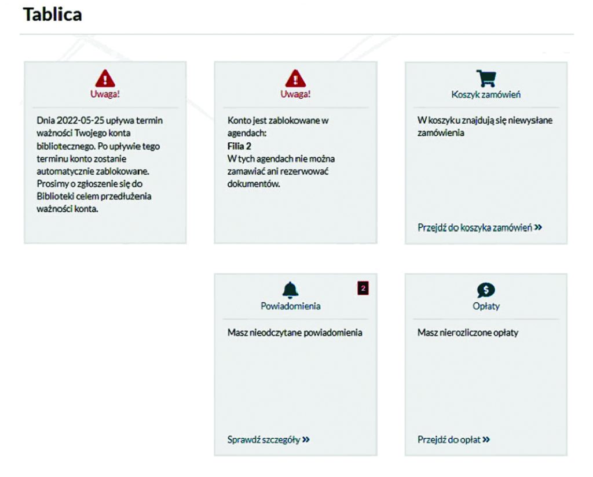Click the notification count badge showing 2
The height and width of the screenshot is (477, 593).
(363, 288)
